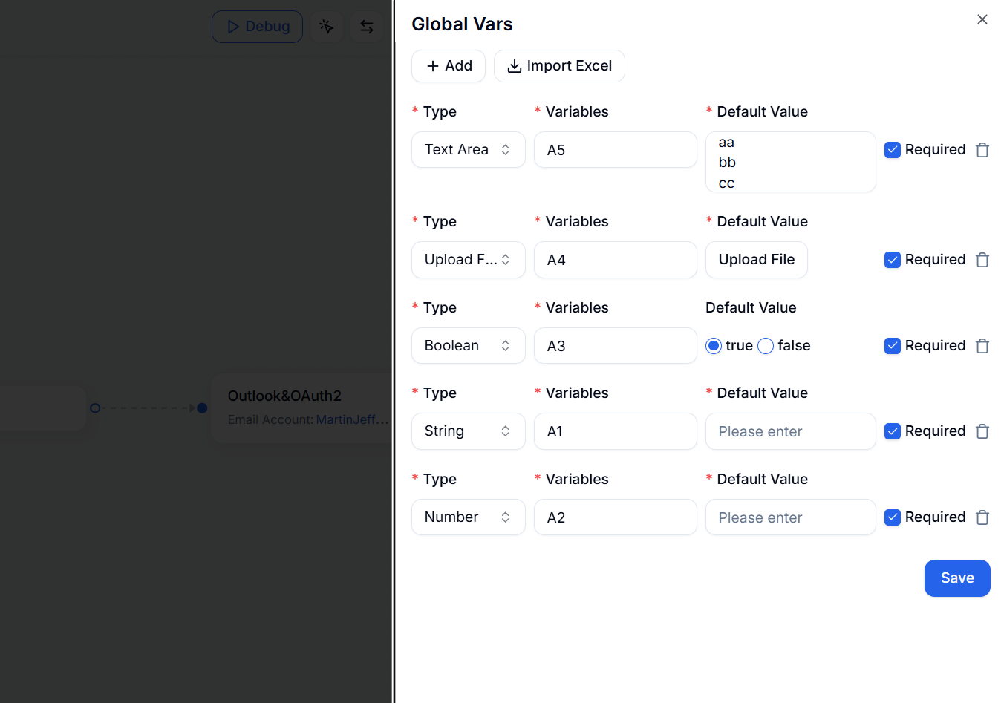Toggle Required checkbox for A2
The height and width of the screenshot is (703, 1001).
coord(893,517)
